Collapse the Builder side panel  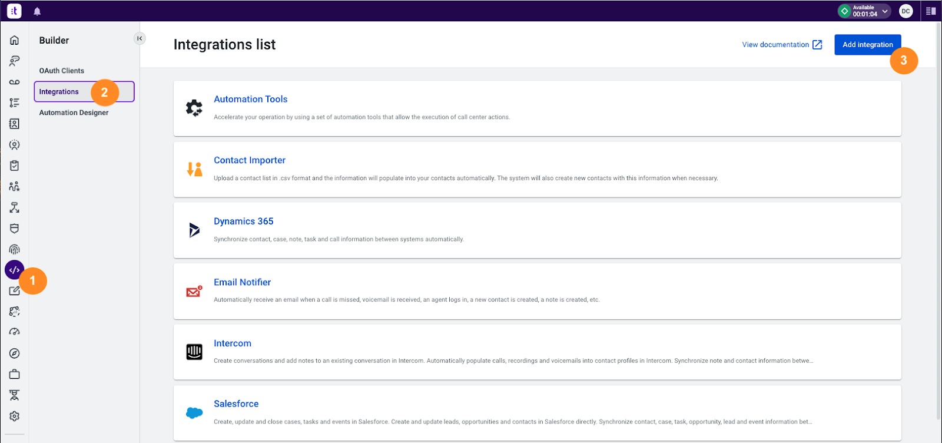[x=140, y=38]
